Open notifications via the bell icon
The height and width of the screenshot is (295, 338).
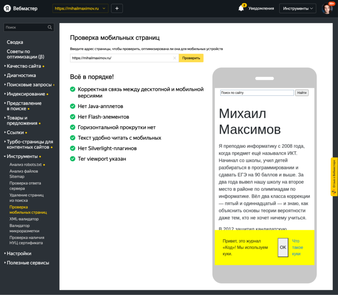coord(242,8)
